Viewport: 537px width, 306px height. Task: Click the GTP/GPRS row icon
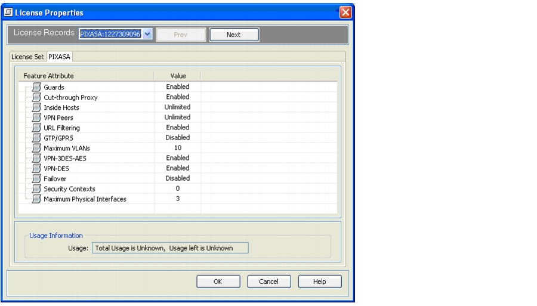[x=36, y=138]
